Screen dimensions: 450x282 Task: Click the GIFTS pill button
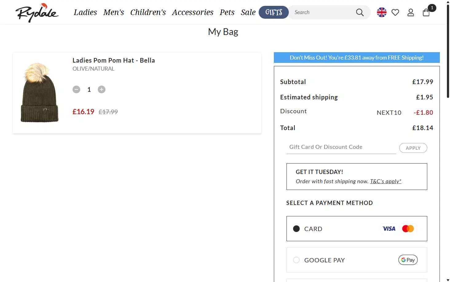(274, 12)
